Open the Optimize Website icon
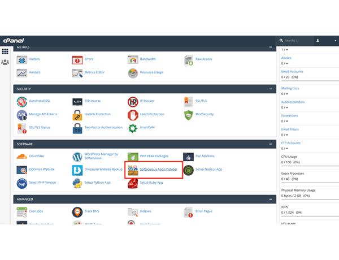339x260 pixels. click(22, 170)
